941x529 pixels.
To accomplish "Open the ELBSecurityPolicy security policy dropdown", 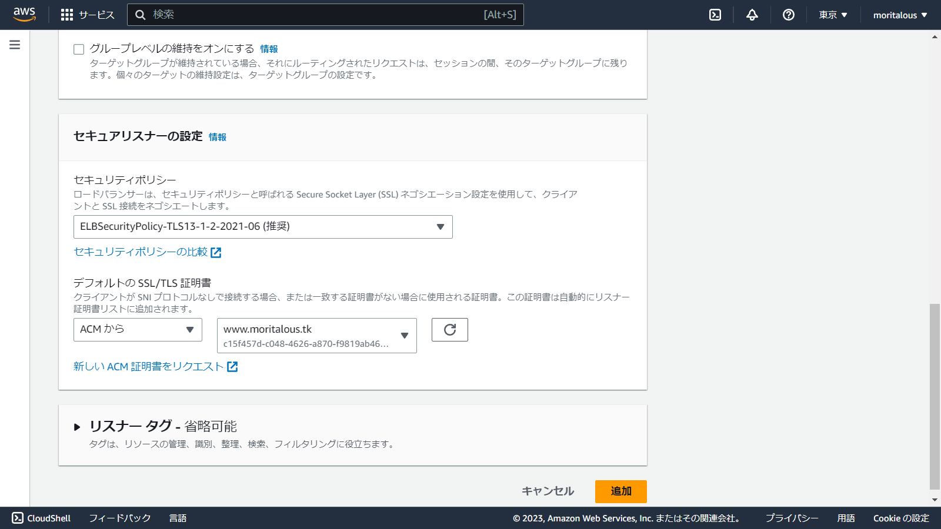I will pyautogui.click(x=263, y=226).
